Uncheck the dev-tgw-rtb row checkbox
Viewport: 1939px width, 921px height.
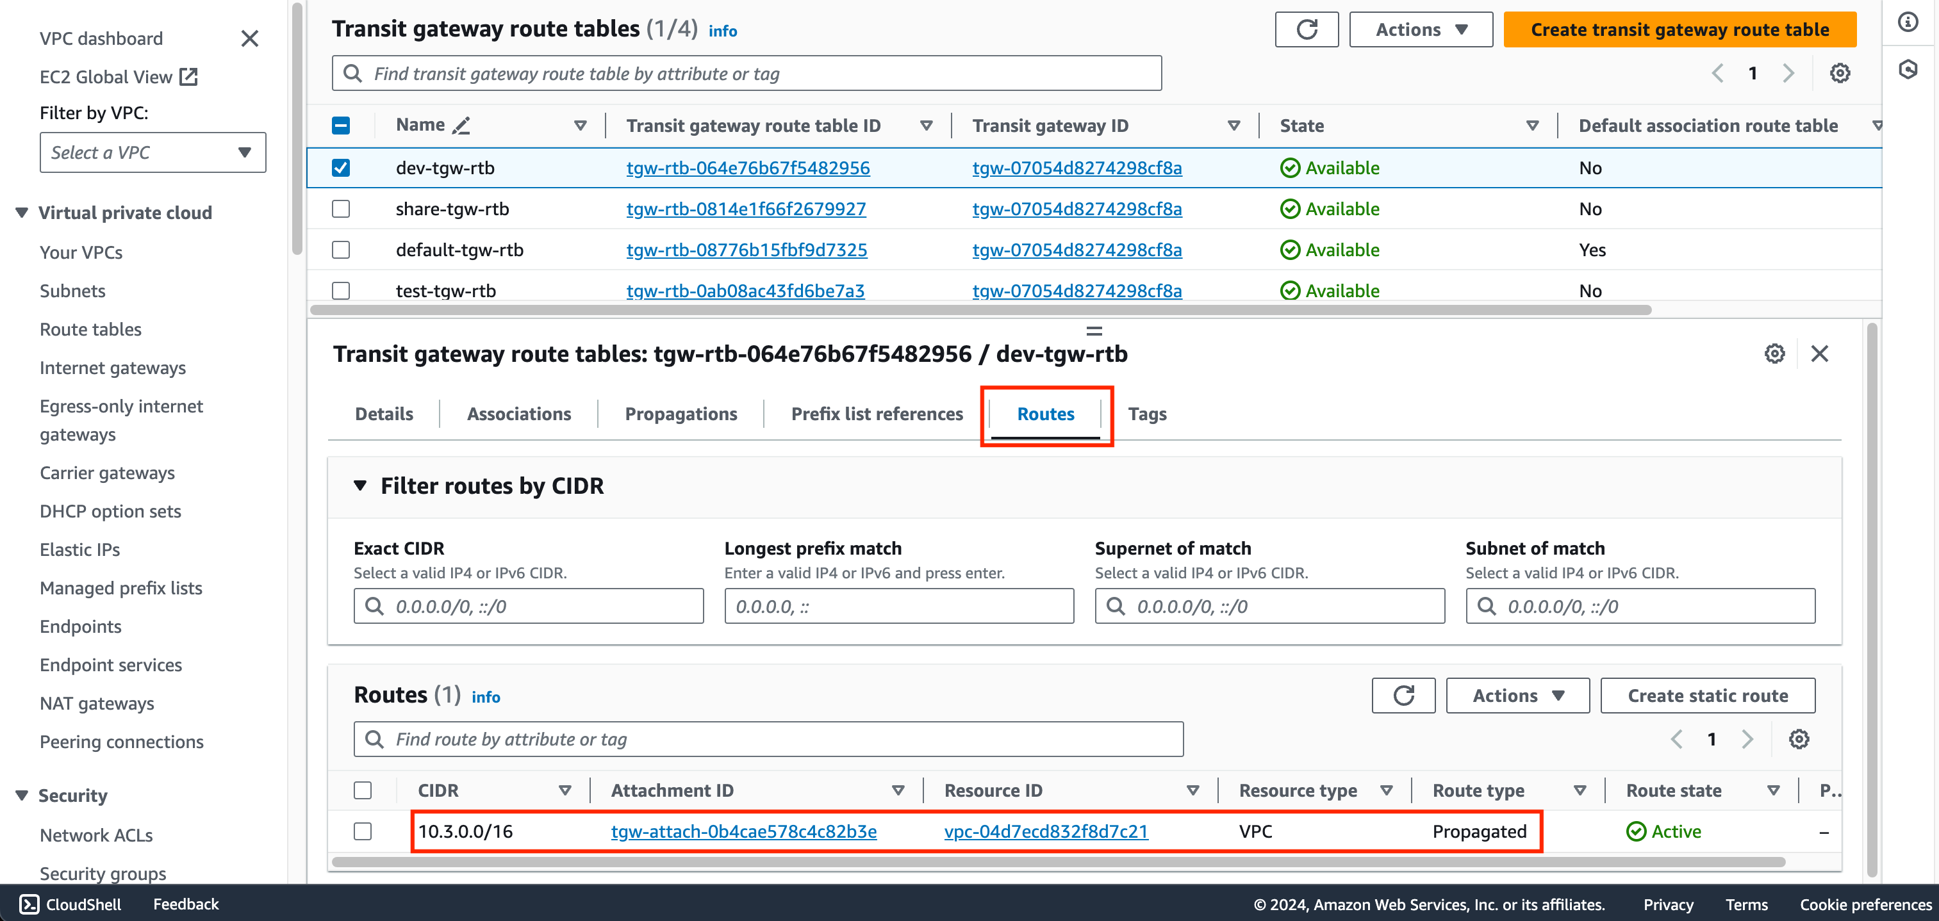[x=341, y=168]
